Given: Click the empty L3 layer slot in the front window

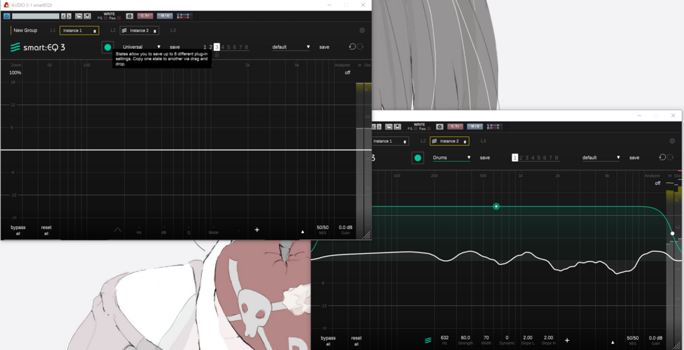Looking at the screenshot, I should pyautogui.click(x=173, y=31).
